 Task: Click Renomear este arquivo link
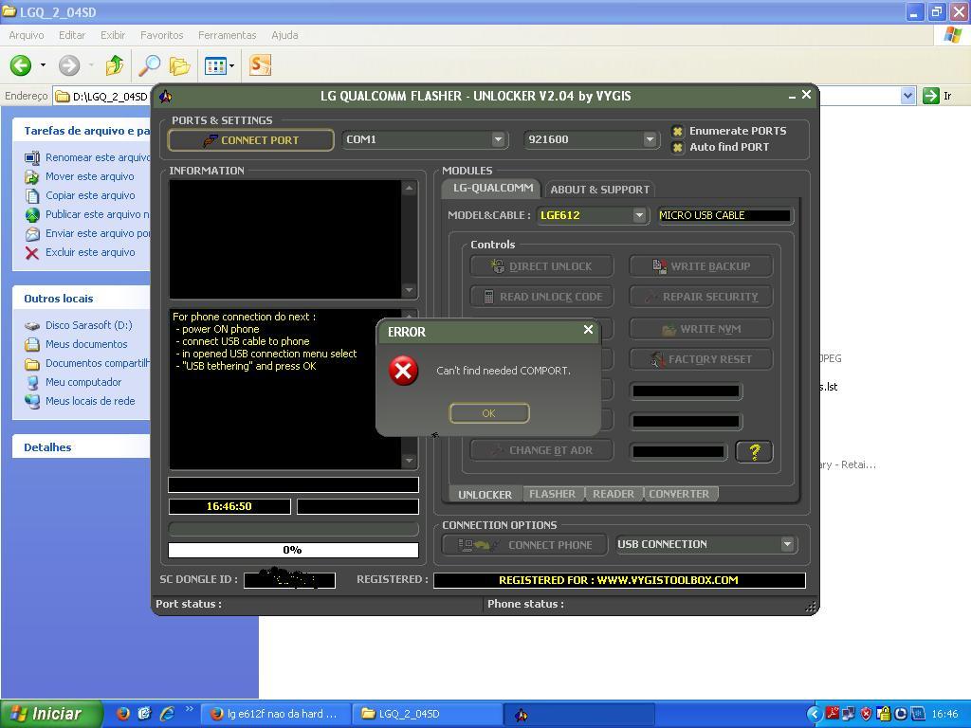[x=98, y=157]
